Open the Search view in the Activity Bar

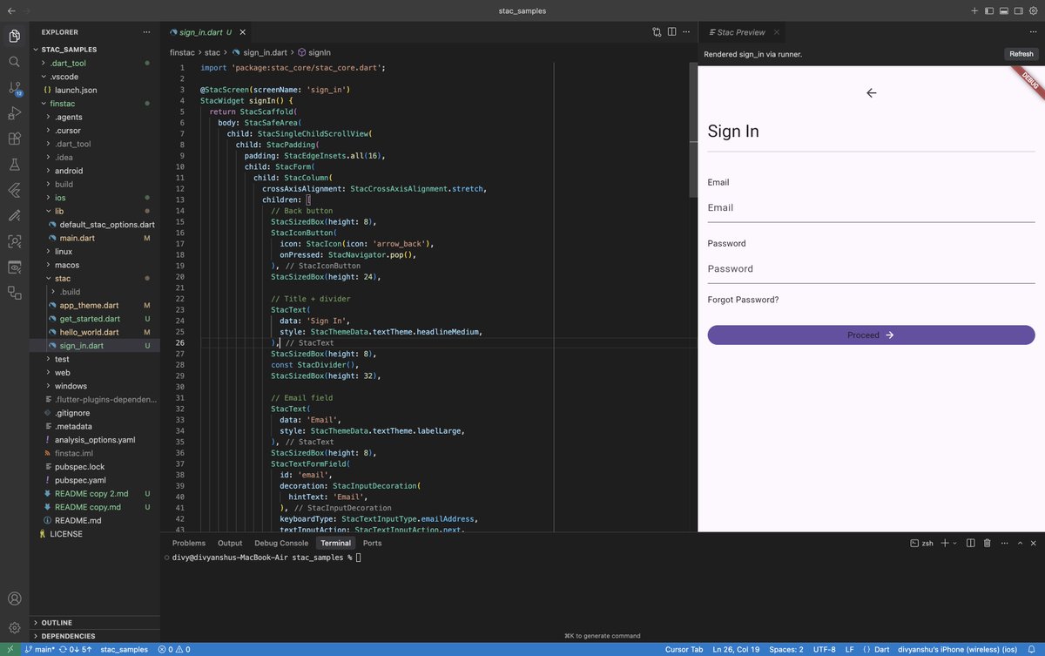[x=14, y=62]
